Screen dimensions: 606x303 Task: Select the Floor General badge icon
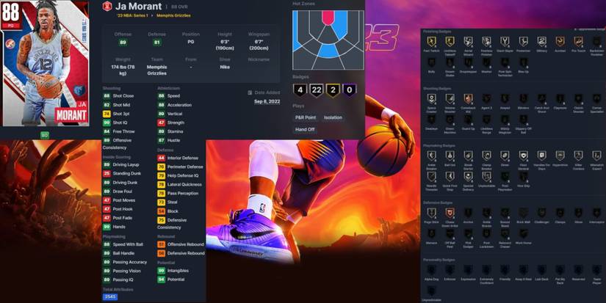click(x=523, y=156)
